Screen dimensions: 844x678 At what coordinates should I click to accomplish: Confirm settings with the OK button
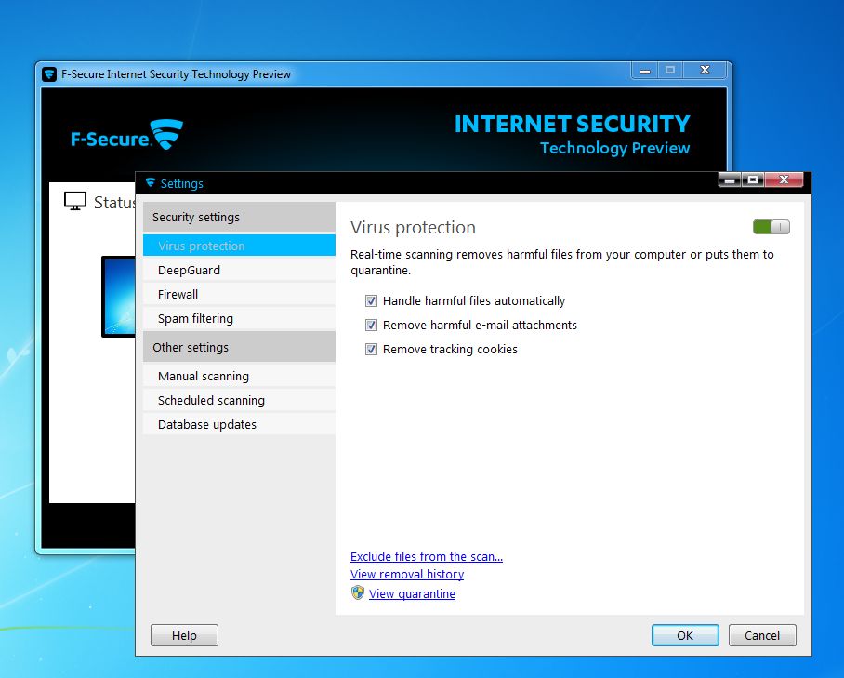(685, 635)
